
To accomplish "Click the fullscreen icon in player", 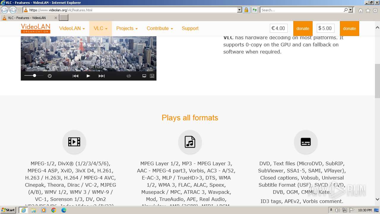I will (x=152, y=76).
